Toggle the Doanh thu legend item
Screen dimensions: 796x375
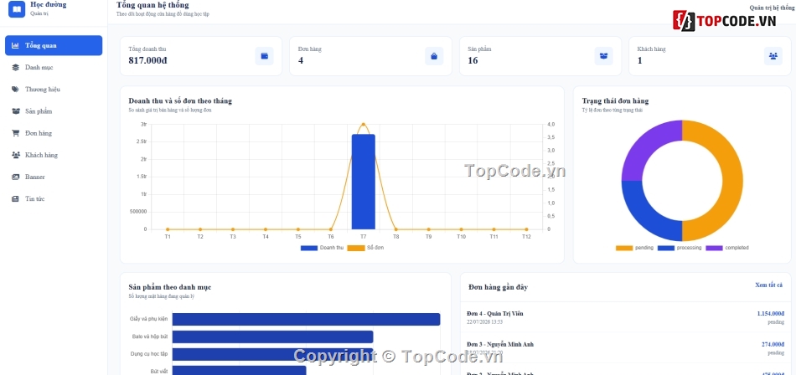[322, 248]
